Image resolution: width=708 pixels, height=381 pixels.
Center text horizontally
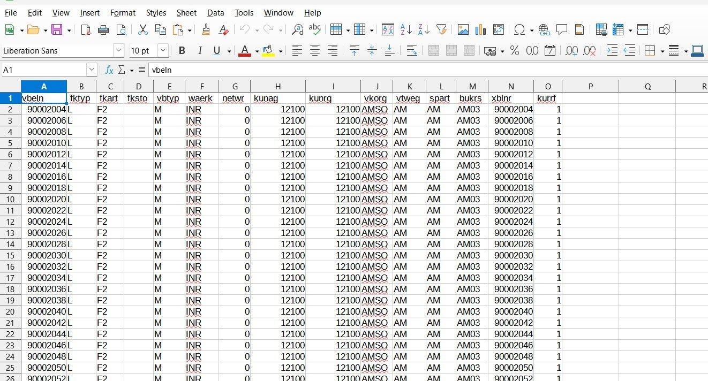[315, 51]
